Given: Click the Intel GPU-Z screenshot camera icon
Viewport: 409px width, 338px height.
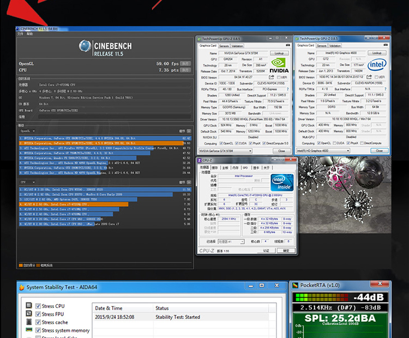Looking at the screenshot, I should click(386, 45).
